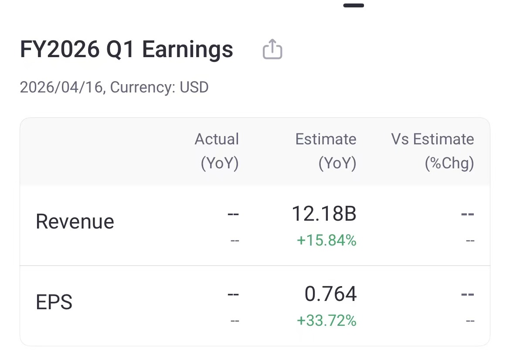Click the +15.84% revenue growth figure

coord(326,240)
